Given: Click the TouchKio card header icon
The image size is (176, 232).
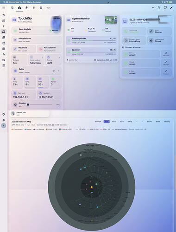Looking at the screenshot, I should [x=14, y=20].
